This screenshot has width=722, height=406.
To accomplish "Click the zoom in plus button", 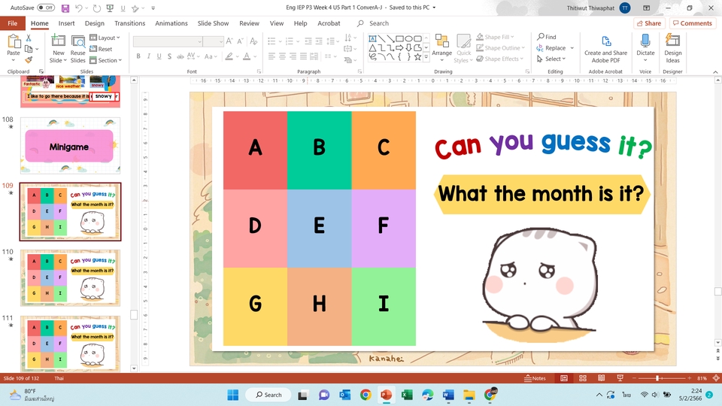I will click(x=690, y=378).
